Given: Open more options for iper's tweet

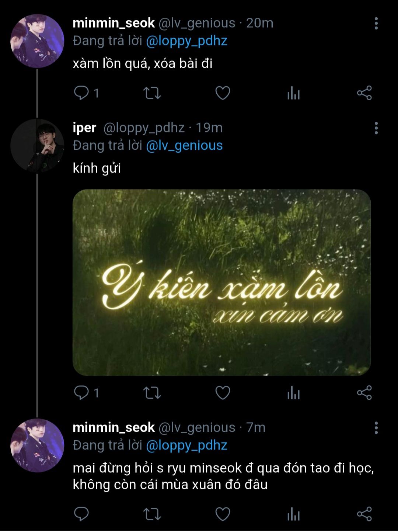Looking at the screenshot, I should (x=376, y=128).
